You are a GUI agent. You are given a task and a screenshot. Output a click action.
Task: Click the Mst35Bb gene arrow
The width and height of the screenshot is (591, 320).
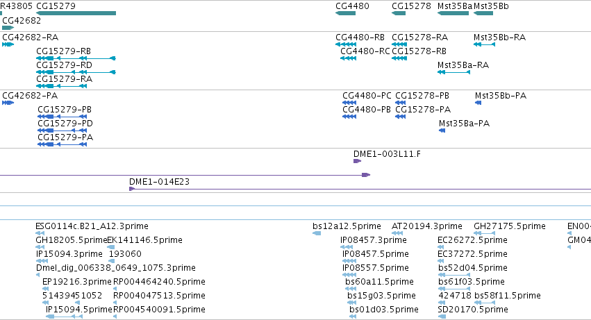point(483,13)
